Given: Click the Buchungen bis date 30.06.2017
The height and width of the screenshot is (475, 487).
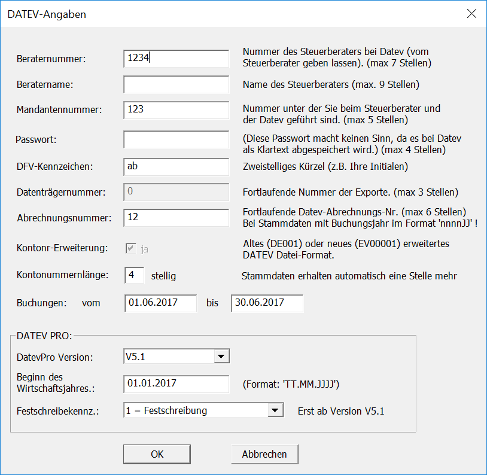Looking at the screenshot, I should tap(267, 303).
